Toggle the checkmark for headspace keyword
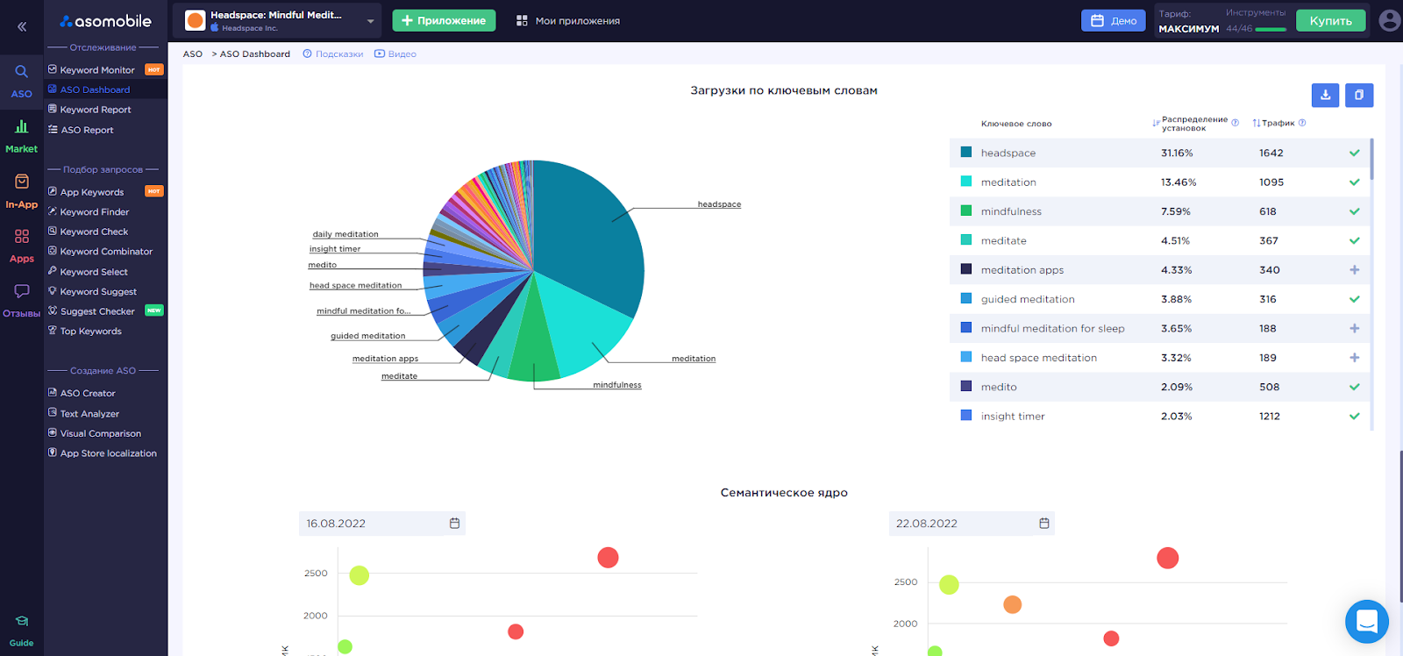 [1355, 153]
